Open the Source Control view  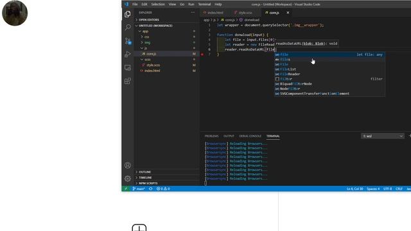[128, 41]
